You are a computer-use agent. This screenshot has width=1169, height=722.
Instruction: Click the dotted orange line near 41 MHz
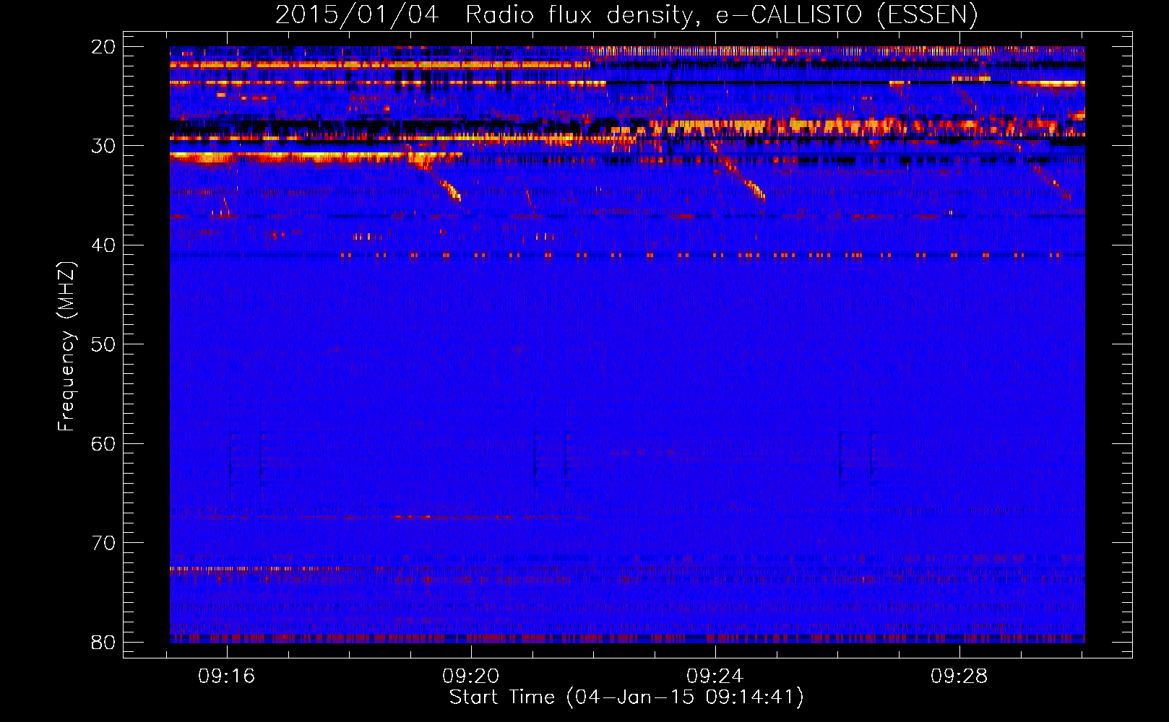point(650,255)
